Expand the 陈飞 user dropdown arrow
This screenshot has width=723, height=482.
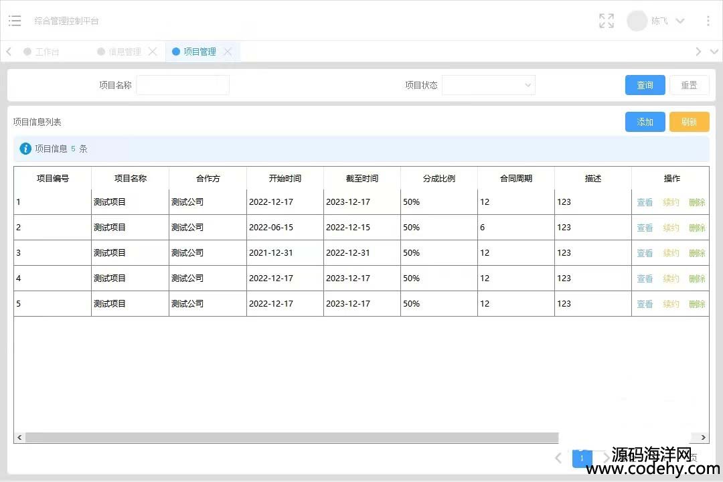pos(680,21)
